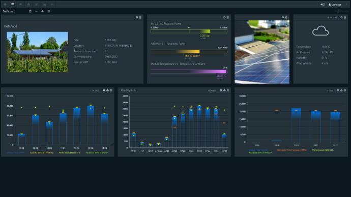351x197 pixels.
Task: Click the minus icon beside Dashboard
Action: (x=36, y=11)
